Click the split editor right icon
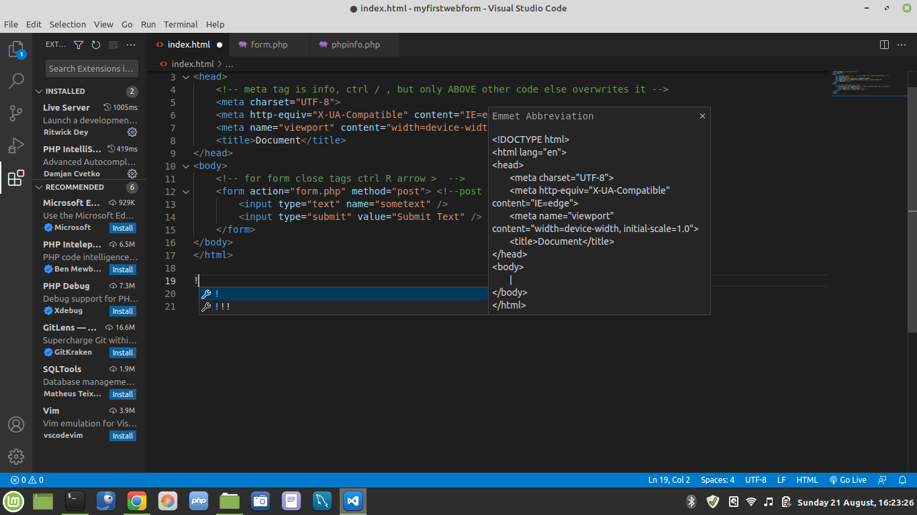This screenshot has width=917, height=515. coord(884,45)
